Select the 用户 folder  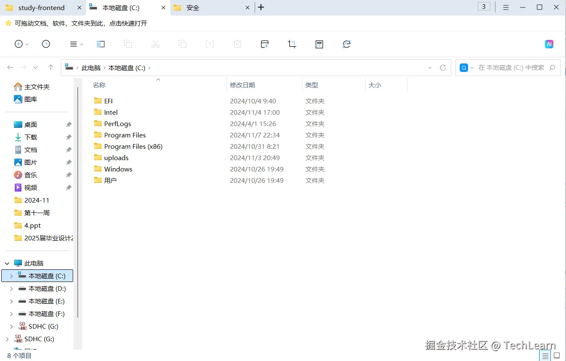[111, 180]
